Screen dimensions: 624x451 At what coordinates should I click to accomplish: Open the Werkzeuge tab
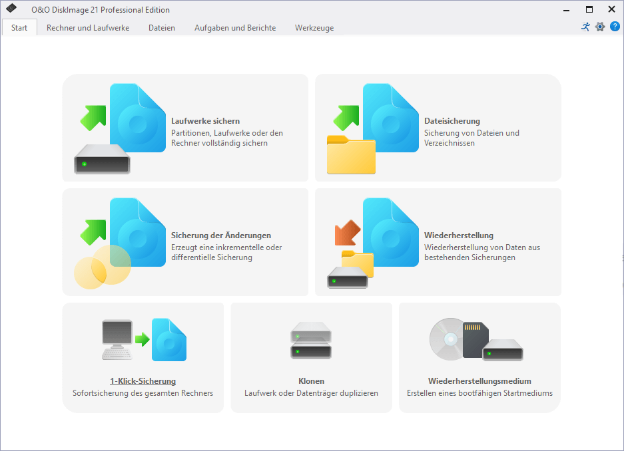tap(314, 28)
